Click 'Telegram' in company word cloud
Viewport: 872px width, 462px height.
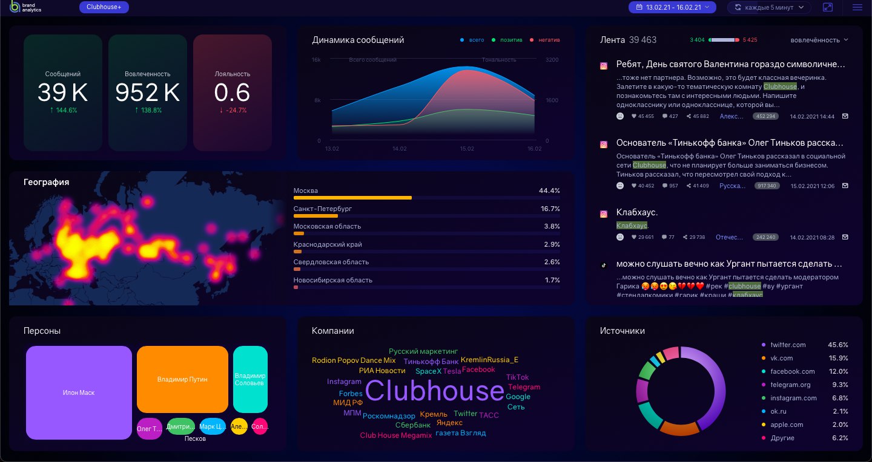(524, 387)
